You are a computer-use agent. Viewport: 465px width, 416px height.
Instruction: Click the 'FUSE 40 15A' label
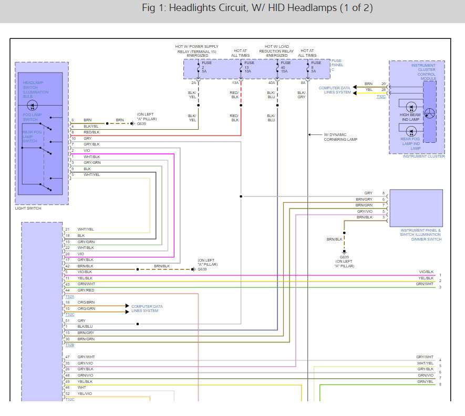click(x=286, y=67)
